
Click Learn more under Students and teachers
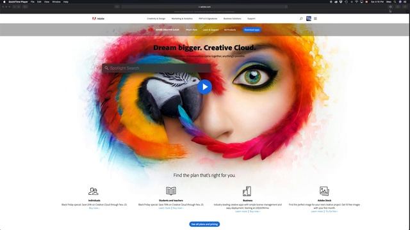click(165, 208)
